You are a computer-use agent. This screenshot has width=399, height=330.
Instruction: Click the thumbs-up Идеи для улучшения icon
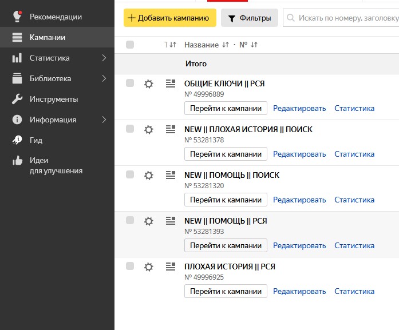17,160
